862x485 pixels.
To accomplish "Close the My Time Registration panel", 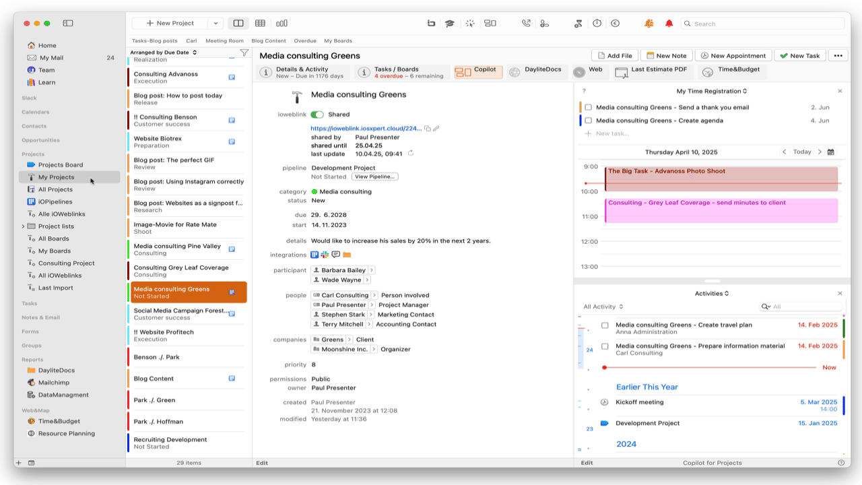I will click(840, 91).
